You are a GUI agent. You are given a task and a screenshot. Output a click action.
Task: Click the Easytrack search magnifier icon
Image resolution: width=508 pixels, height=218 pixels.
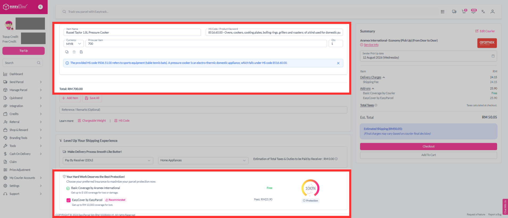click(x=64, y=12)
